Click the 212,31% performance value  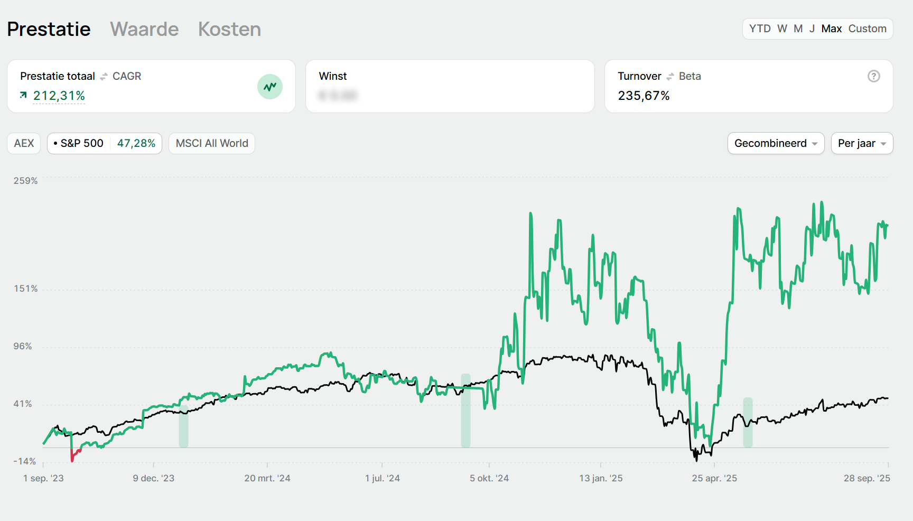pyautogui.click(x=59, y=96)
